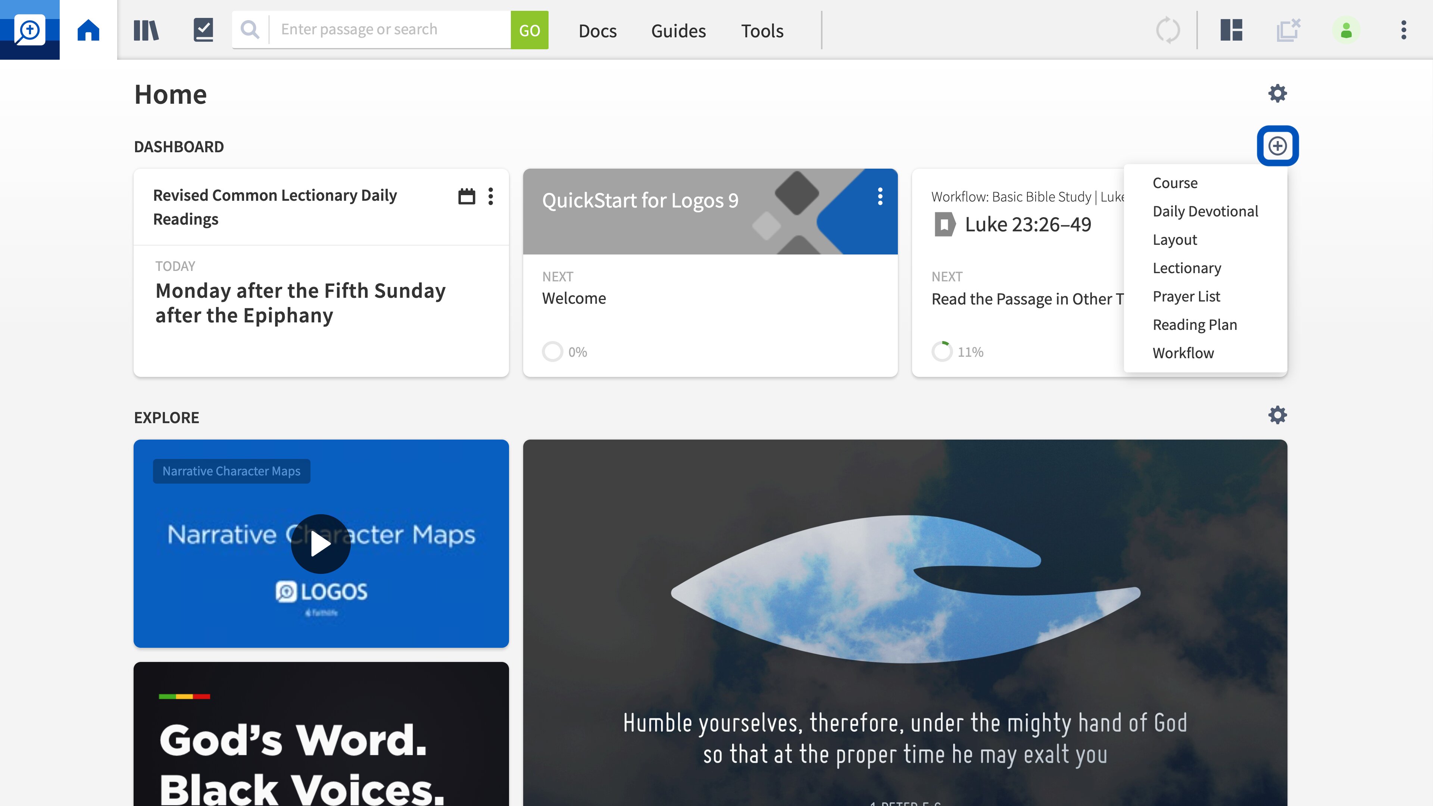
Task: Click the add dashboard item button
Action: [1277, 146]
